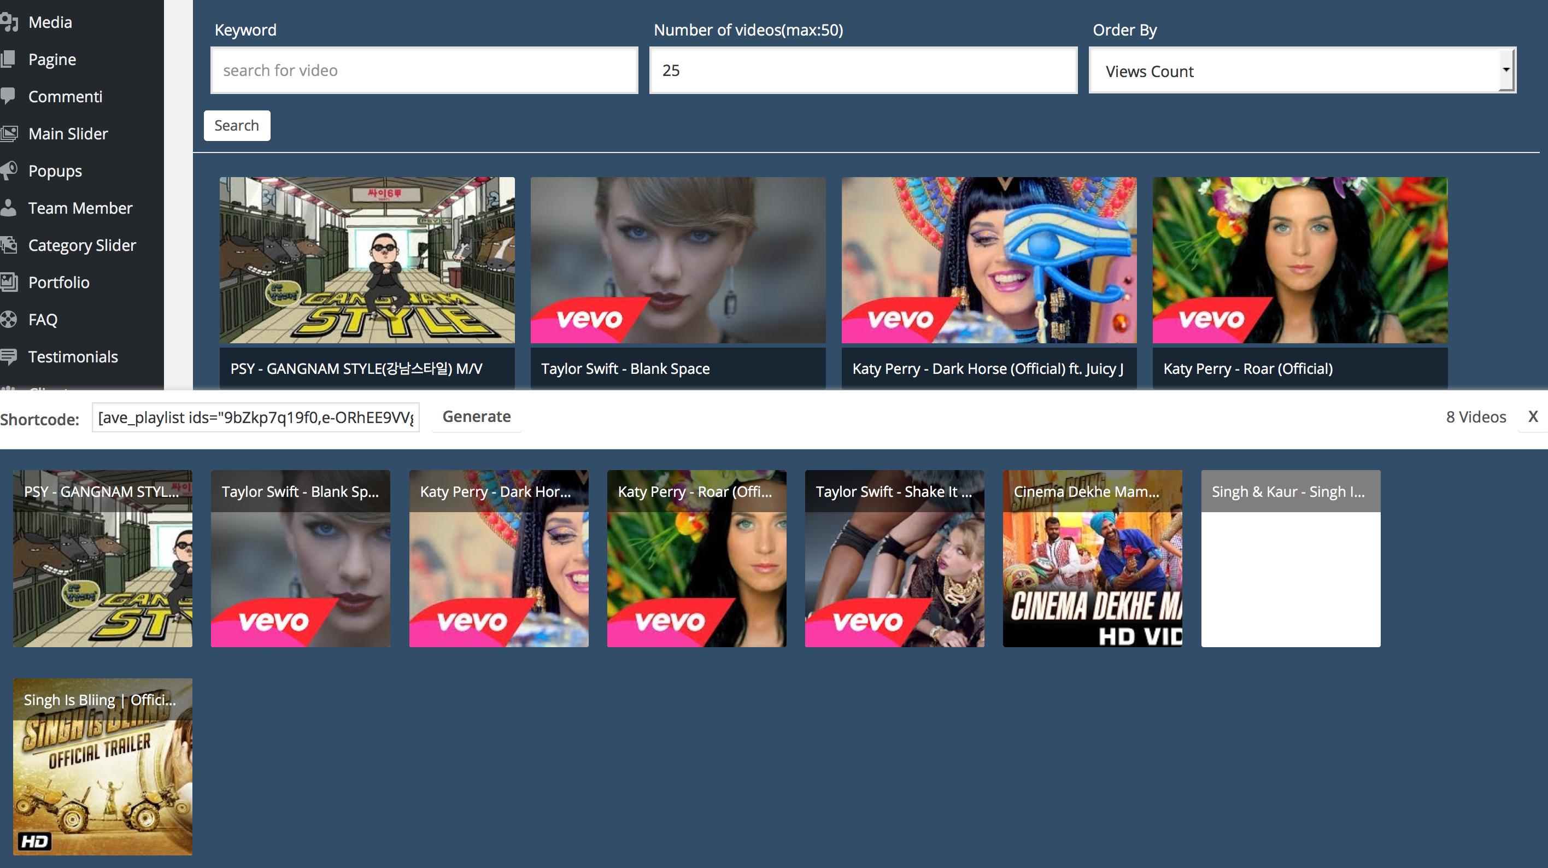Open Popups menu item
This screenshot has height=868, width=1548.
pyautogui.click(x=55, y=171)
